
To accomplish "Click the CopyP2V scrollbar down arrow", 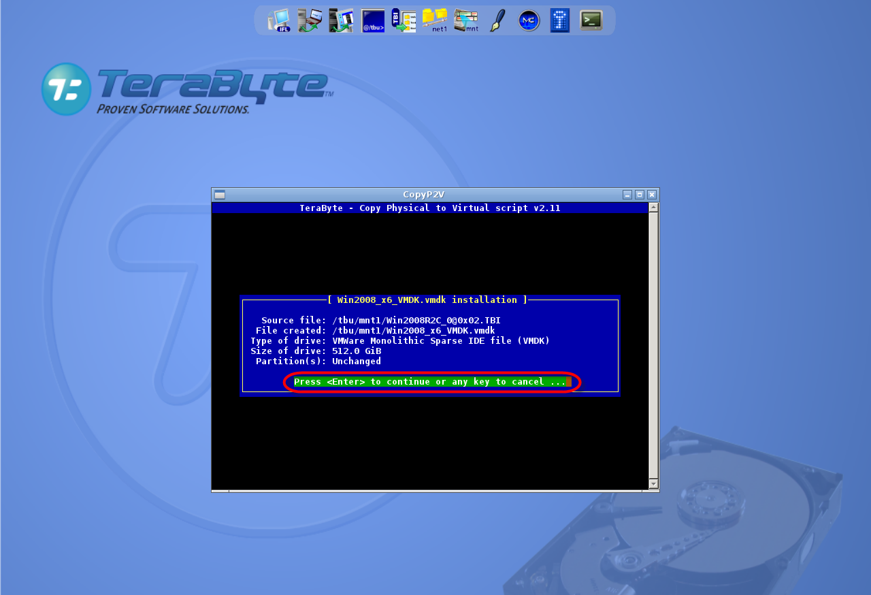I will [x=653, y=484].
